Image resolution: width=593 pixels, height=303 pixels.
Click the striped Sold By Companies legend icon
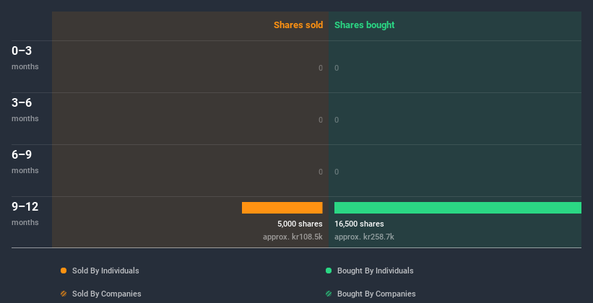pyautogui.click(x=64, y=294)
